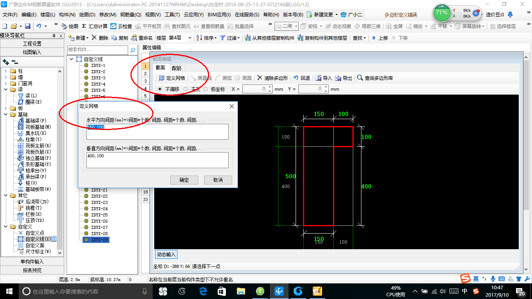
Task: Click the new file icon in the toolbar
Action: (5, 26)
